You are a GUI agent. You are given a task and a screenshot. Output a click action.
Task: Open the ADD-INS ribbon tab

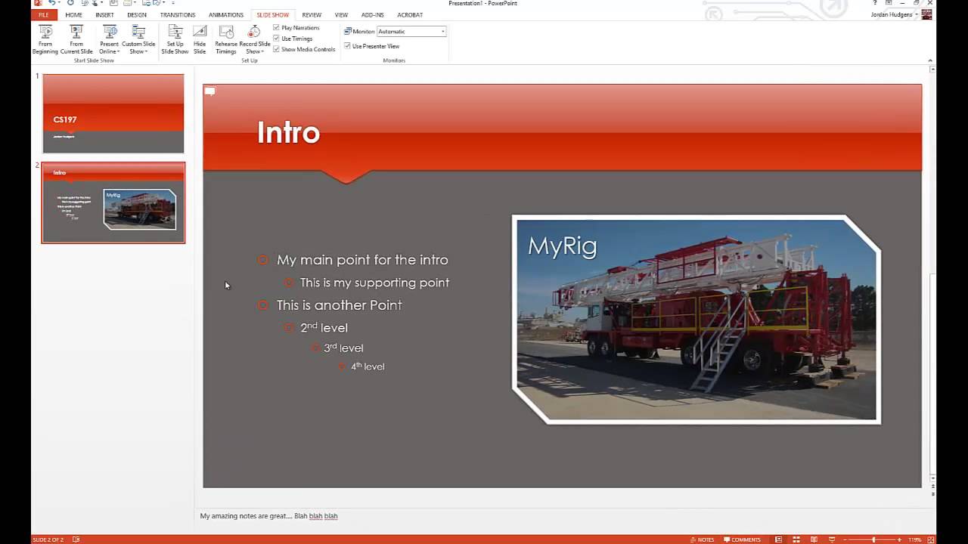(x=372, y=15)
